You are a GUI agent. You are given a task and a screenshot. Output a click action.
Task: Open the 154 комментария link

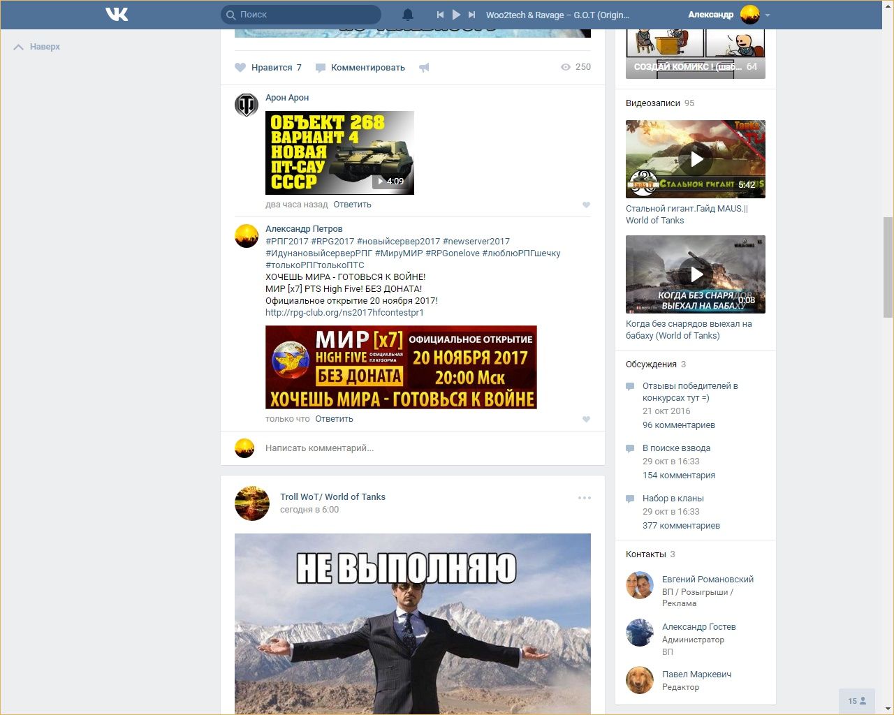point(679,476)
